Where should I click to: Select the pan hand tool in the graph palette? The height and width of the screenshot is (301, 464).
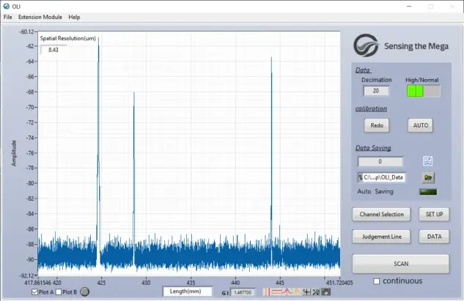(325, 292)
